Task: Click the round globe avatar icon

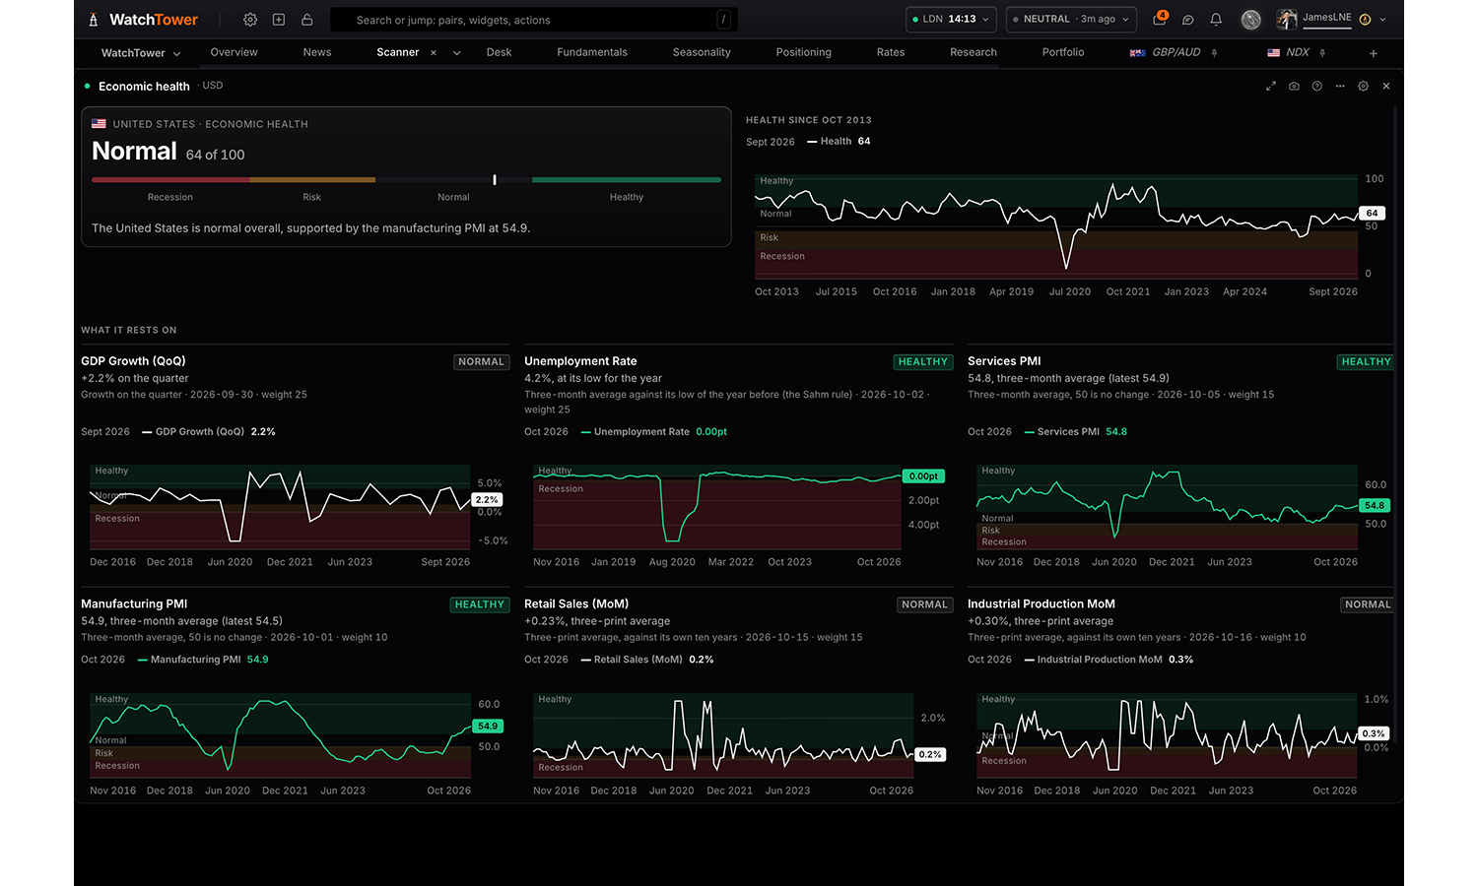Action: (x=1251, y=20)
